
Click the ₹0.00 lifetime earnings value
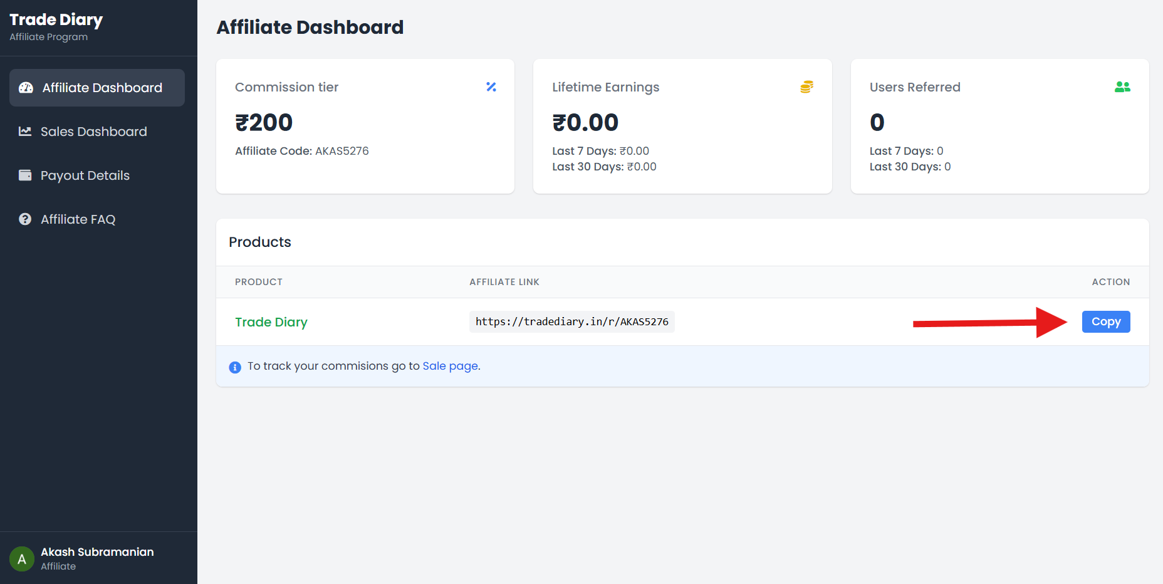click(585, 123)
